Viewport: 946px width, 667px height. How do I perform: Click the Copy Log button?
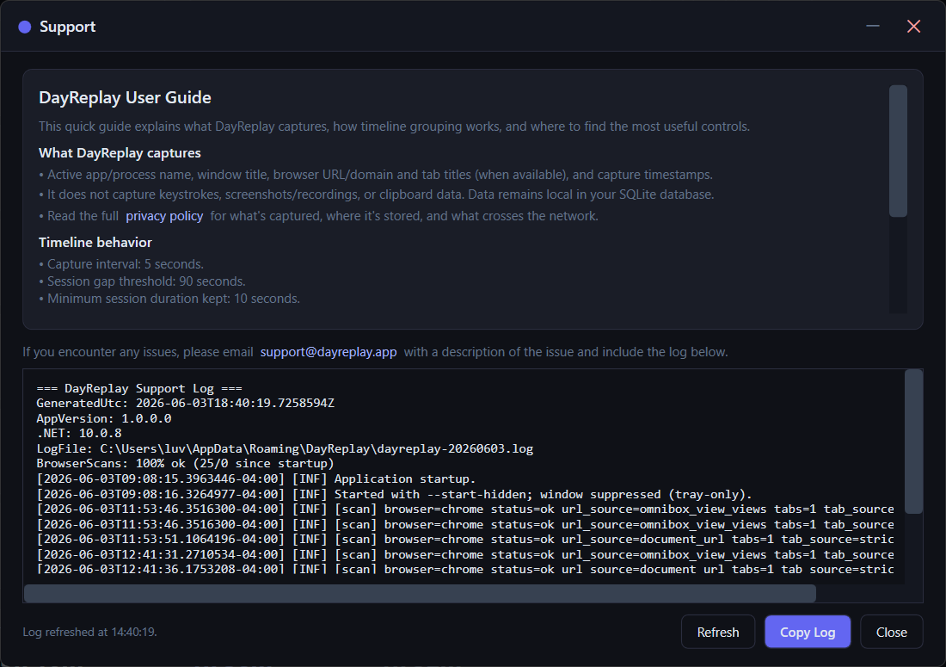tap(808, 632)
